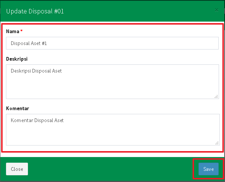
Task: Click the green footer between Close and Save
Action: (x=112, y=169)
